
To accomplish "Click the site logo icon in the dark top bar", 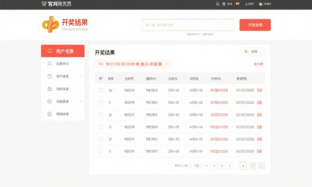I will coord(44,4).
